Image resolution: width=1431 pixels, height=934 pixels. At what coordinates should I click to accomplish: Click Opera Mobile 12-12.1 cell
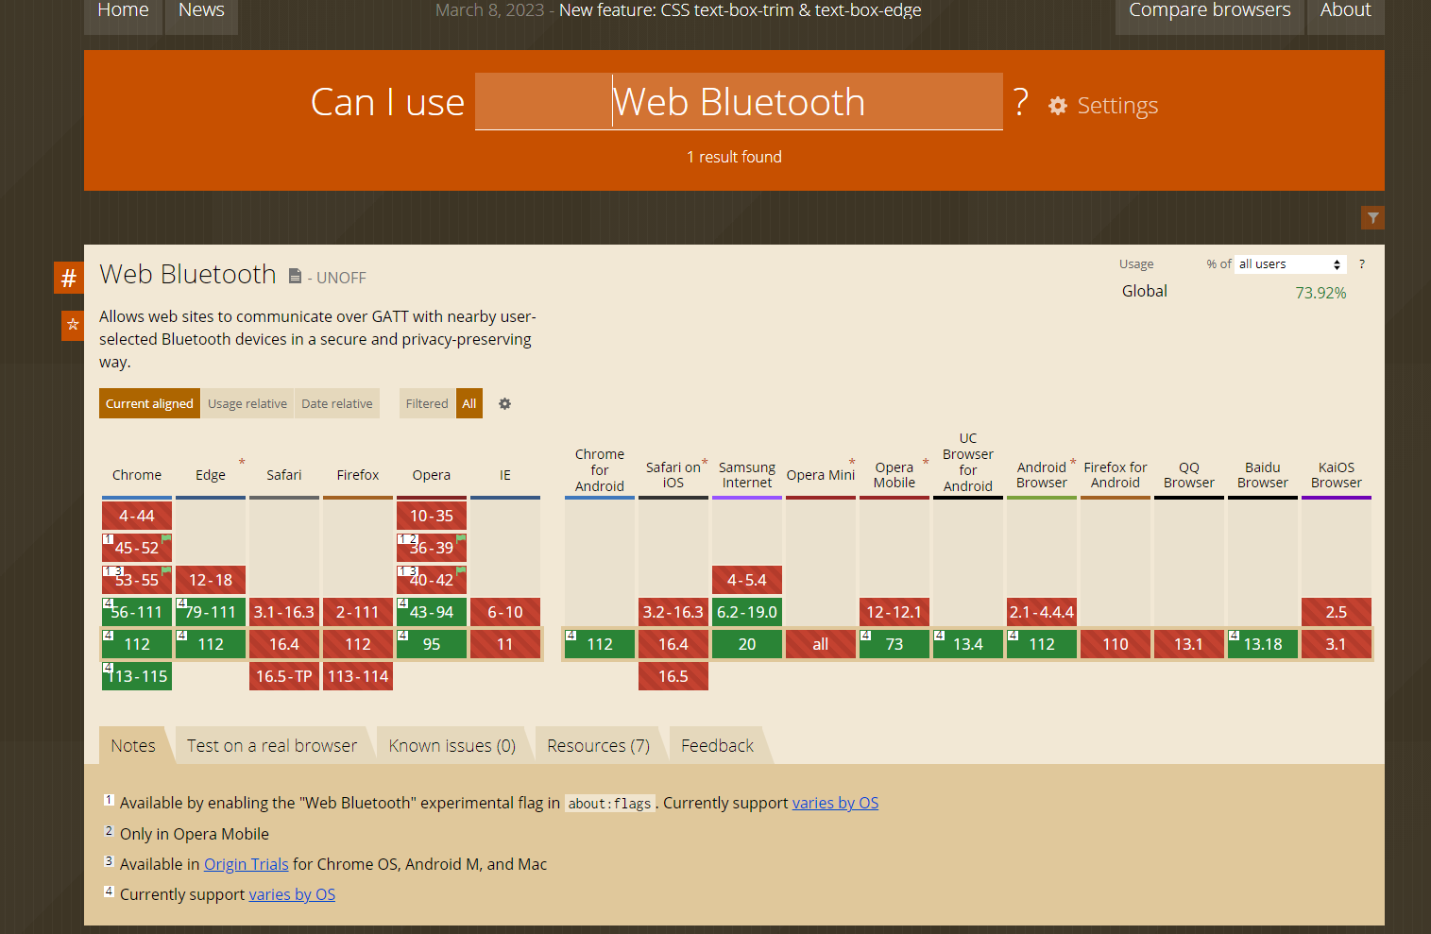point(894,612)
